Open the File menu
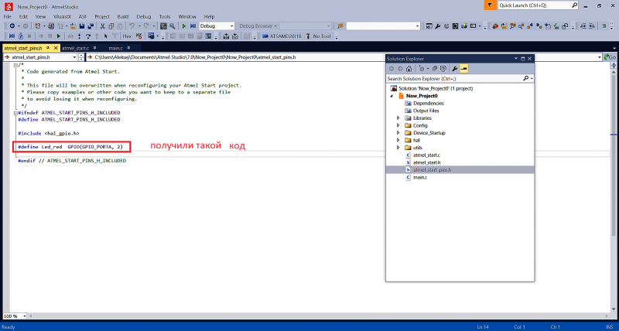Viewport: 619px width, 331px height. coord(8,16)
